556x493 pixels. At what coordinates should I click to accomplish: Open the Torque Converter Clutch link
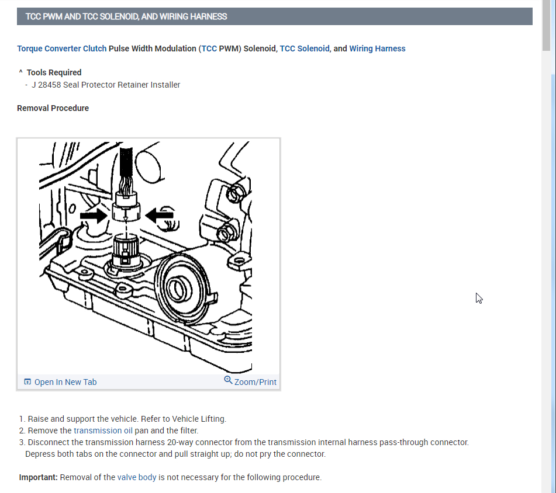(x=62, y=48)
